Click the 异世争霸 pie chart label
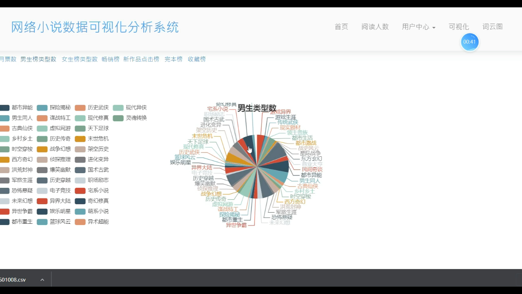 pos(237,225)
